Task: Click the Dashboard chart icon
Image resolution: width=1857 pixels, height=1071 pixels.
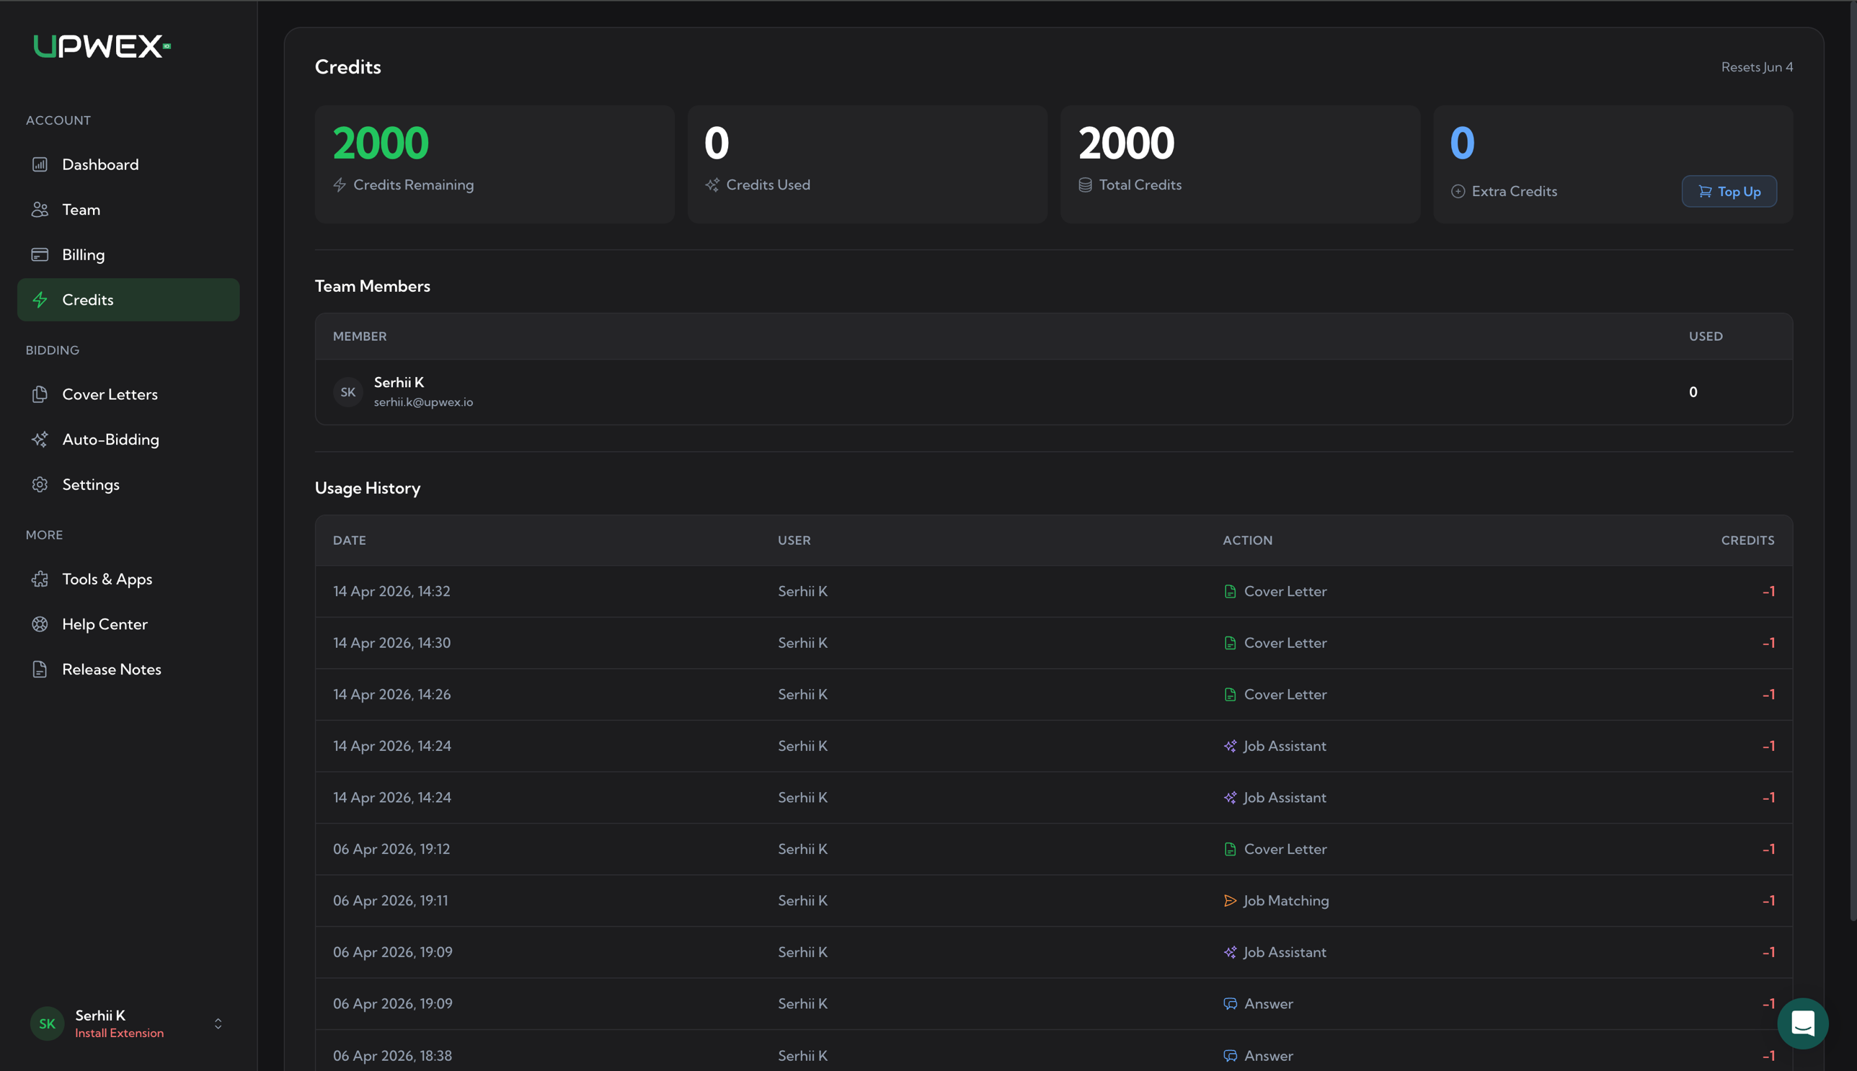Action: [40, 165]
